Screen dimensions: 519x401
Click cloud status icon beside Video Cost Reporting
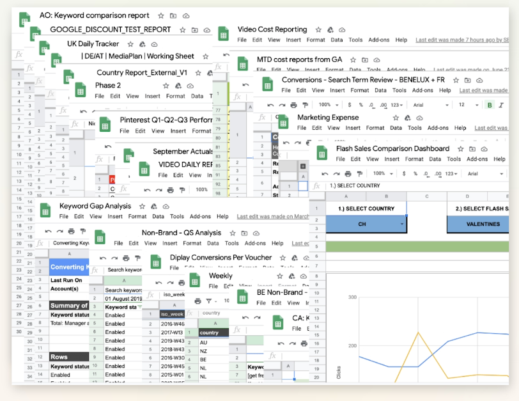point(342,30)
